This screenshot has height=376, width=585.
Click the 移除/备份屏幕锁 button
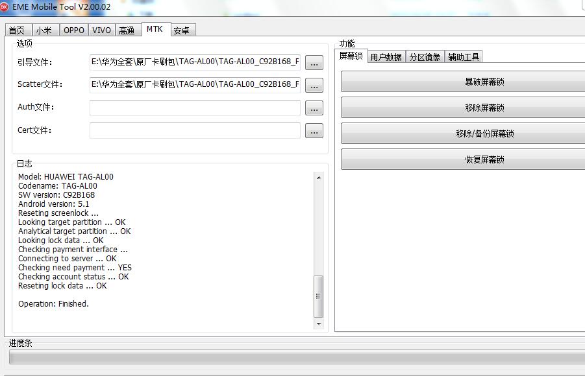point(463,134)
